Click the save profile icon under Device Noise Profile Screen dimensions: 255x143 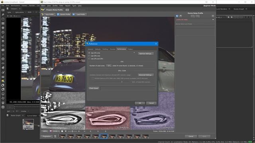(x=180, y=16)
